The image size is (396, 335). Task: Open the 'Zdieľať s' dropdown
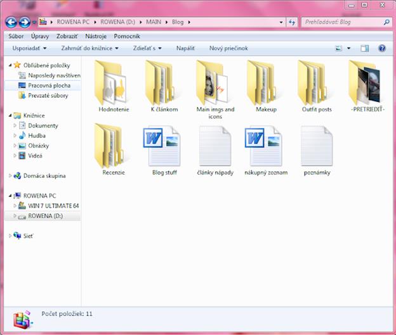pos(147,48)
